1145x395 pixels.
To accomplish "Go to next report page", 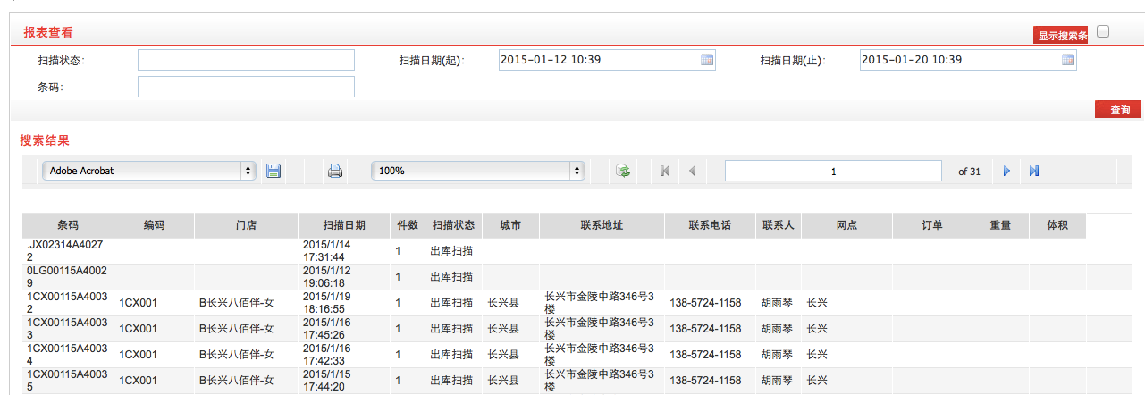I will (x=1006, y=171).
